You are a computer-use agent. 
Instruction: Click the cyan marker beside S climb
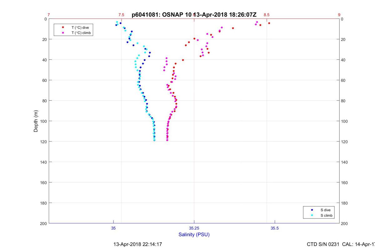[312, 215]
